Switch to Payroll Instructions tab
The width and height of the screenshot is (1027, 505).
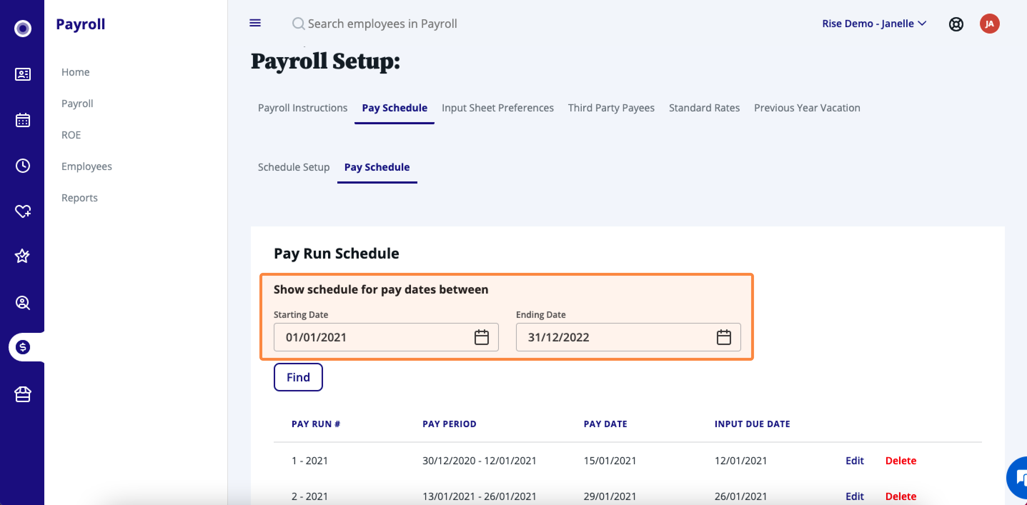(x=303, y=107)
